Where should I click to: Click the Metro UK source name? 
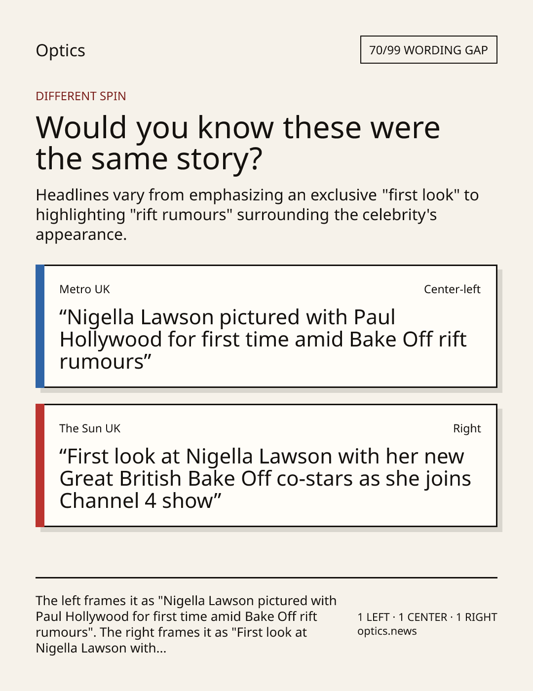click(x=84, y=289)
